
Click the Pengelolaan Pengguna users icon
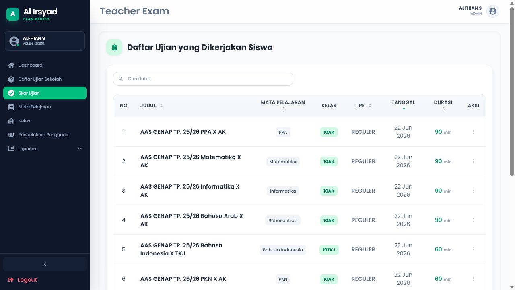(x=11, y=135)
